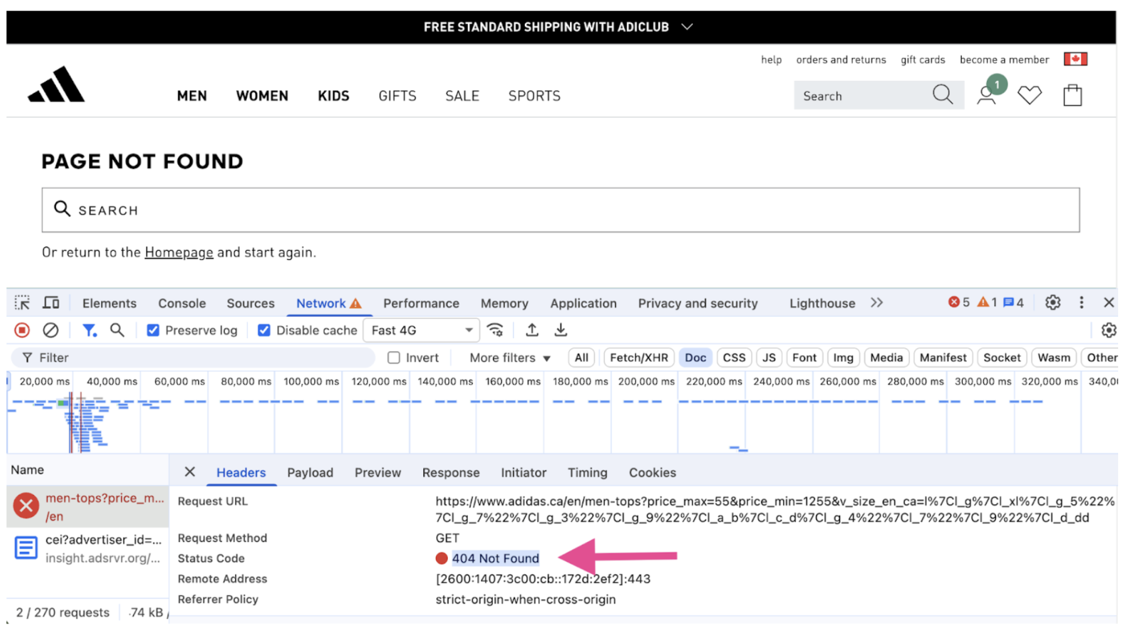Open the Fast 4G throttling dropdown
1125x631 pixels.
point(421,331)
